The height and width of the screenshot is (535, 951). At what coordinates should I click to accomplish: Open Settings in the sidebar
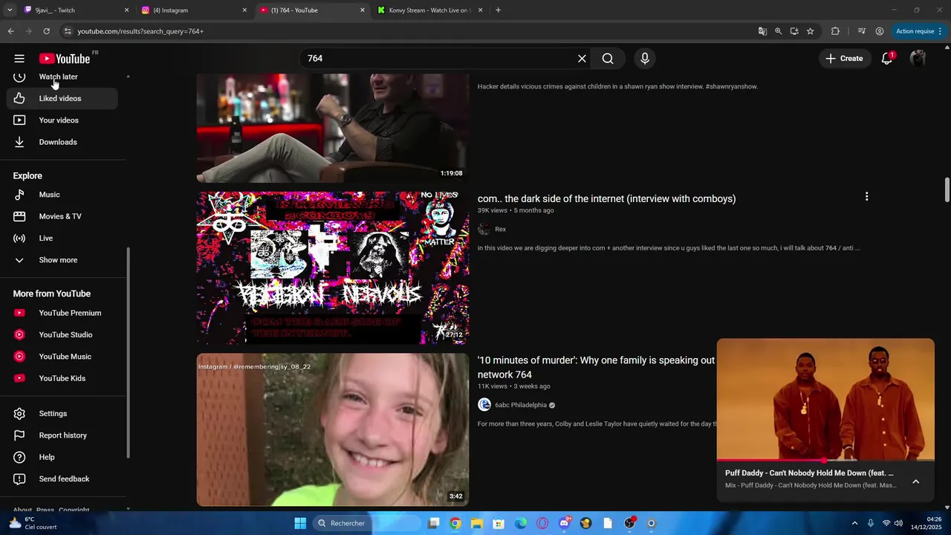click(62, 413)
